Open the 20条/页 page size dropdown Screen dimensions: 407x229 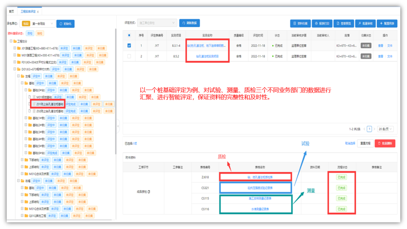coord(385,129)
